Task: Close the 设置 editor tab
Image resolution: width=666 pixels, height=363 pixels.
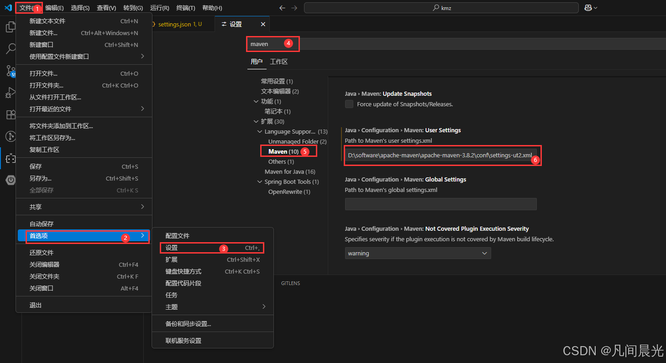Action: click(x=263, y=24)
